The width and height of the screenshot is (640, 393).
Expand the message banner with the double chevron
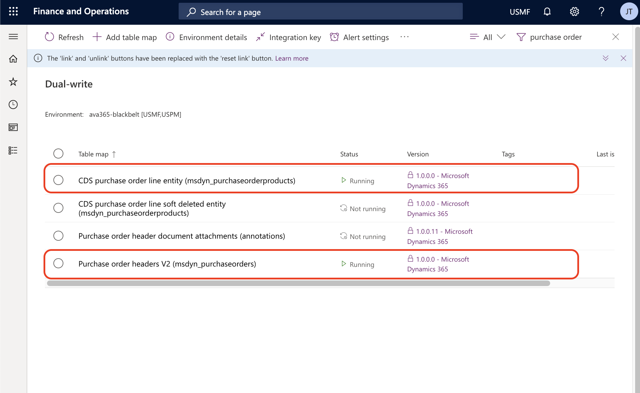click(x=606, y=58)
